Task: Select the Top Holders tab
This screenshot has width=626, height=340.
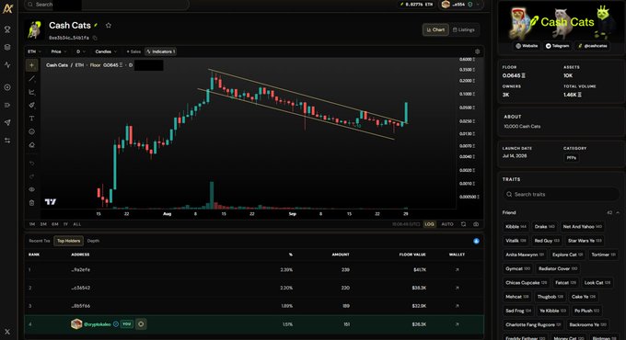Action: tap(68, 241)
